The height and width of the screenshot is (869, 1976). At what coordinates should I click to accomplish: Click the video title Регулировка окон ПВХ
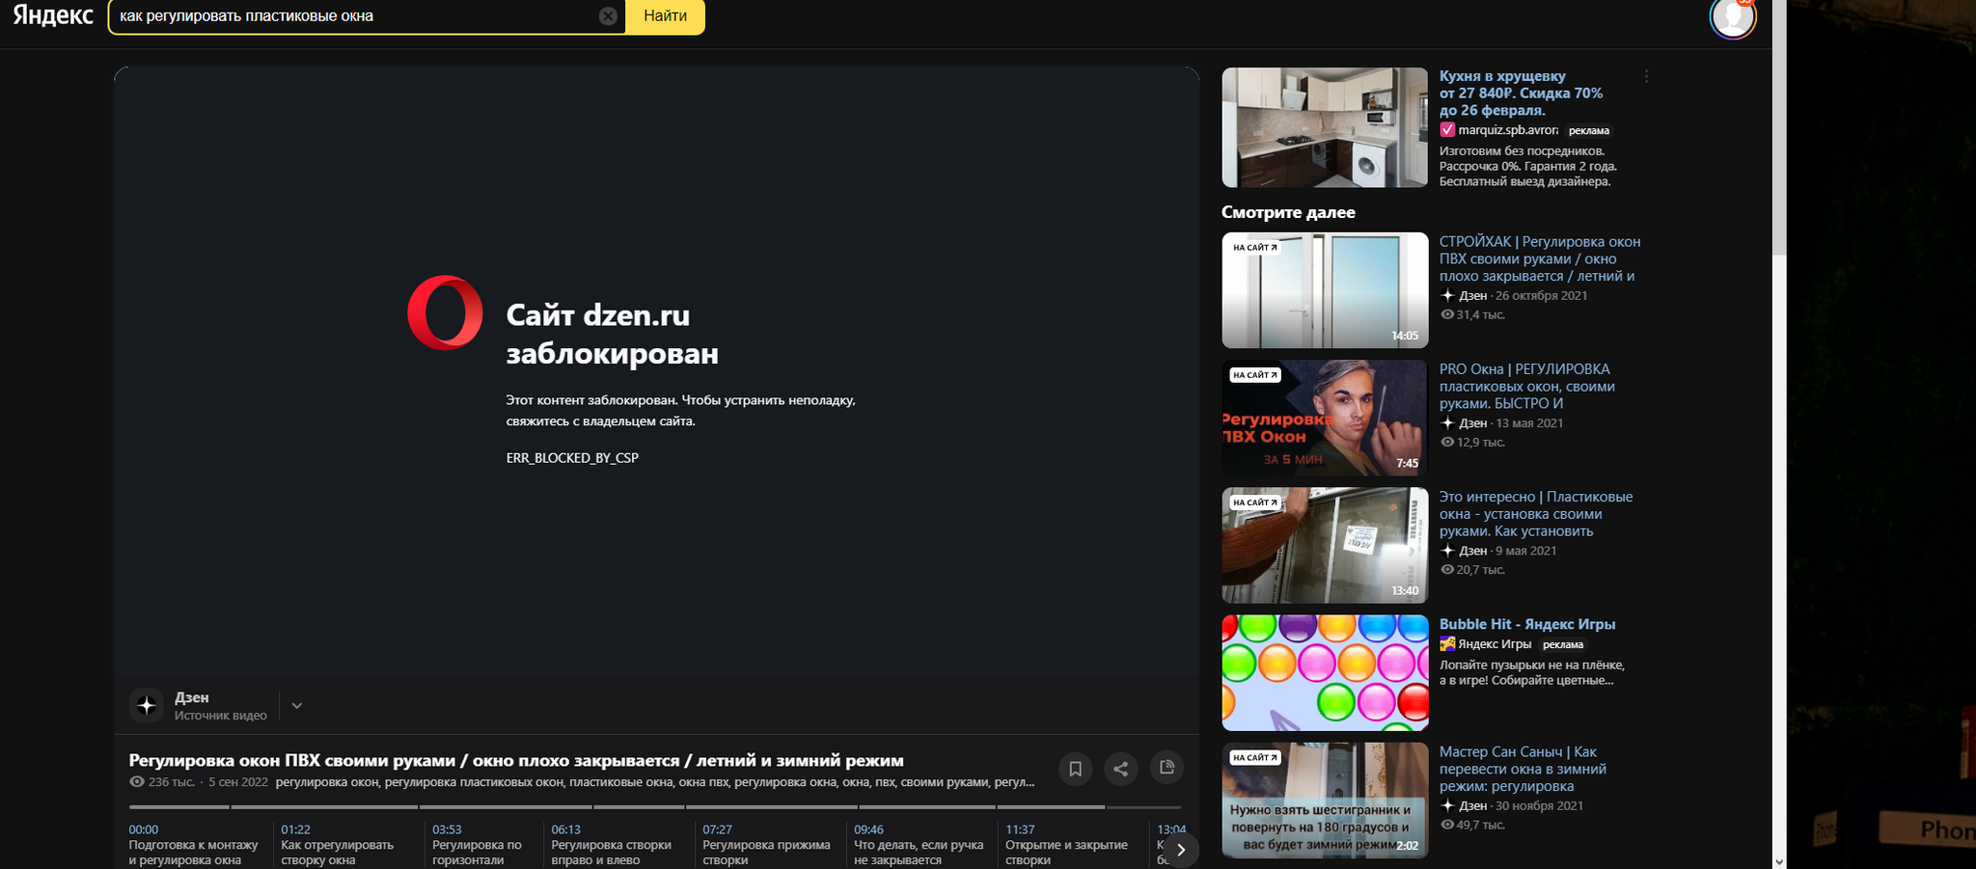tap(516, 760)
